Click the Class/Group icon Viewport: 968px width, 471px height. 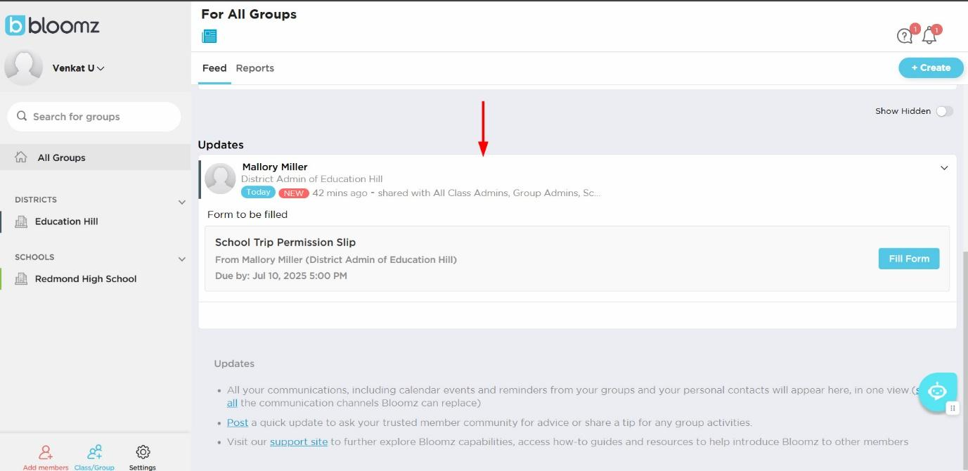click(x=95, y=452)
